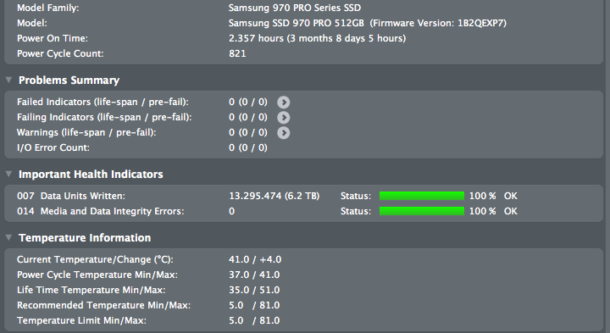Click the I/O Error Count row

pyautogui.click(x=303, y=147)
